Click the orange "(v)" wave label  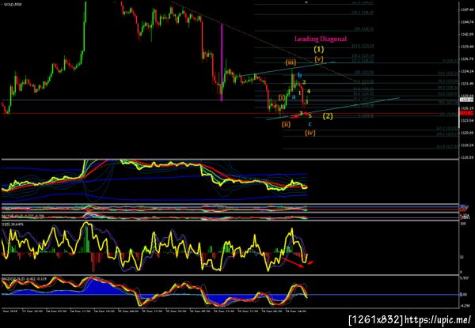(x=319, y=58)
